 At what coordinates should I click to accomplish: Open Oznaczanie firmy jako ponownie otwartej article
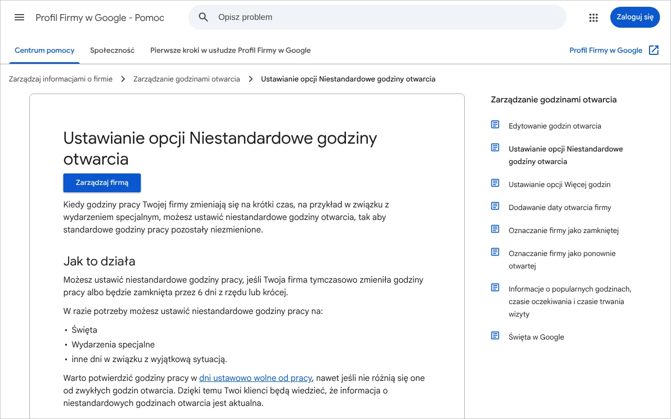coord(562,260)
